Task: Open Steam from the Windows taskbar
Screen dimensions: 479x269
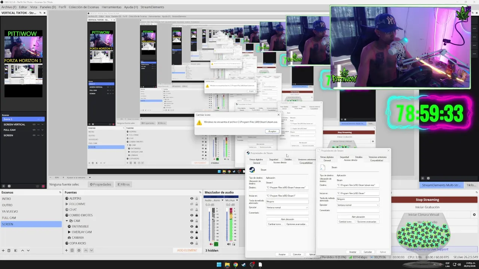Action: tap(244, 265)
